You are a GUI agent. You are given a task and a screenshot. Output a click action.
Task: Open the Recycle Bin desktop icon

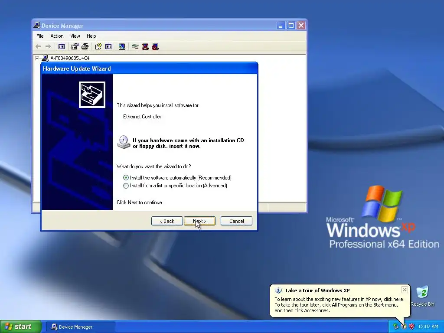tap(422, 296)
